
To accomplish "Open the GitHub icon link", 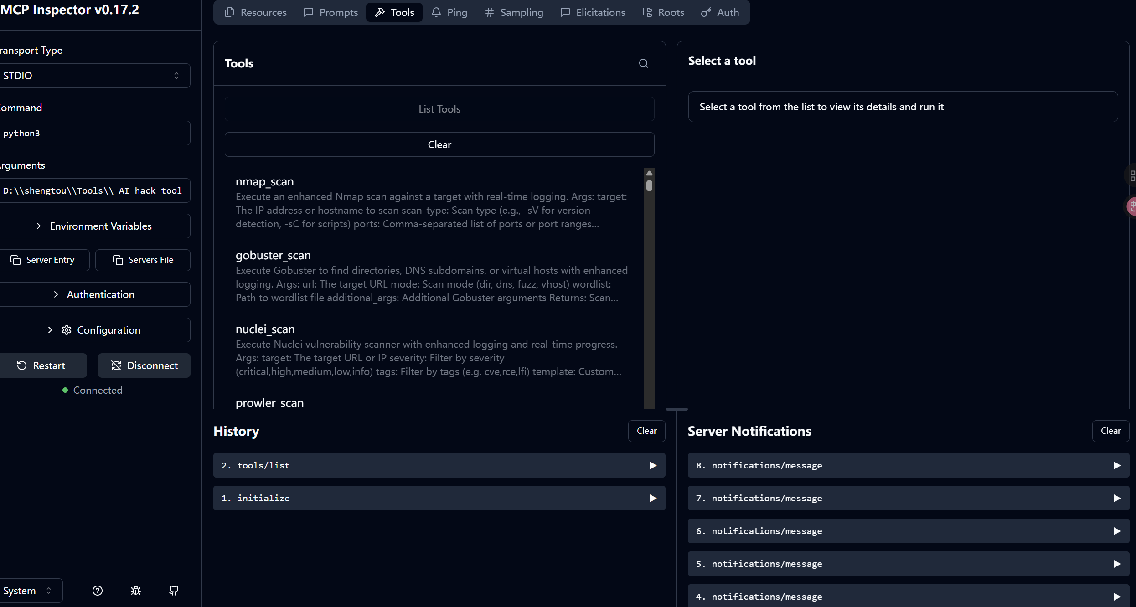I will (x=174, y=591).
